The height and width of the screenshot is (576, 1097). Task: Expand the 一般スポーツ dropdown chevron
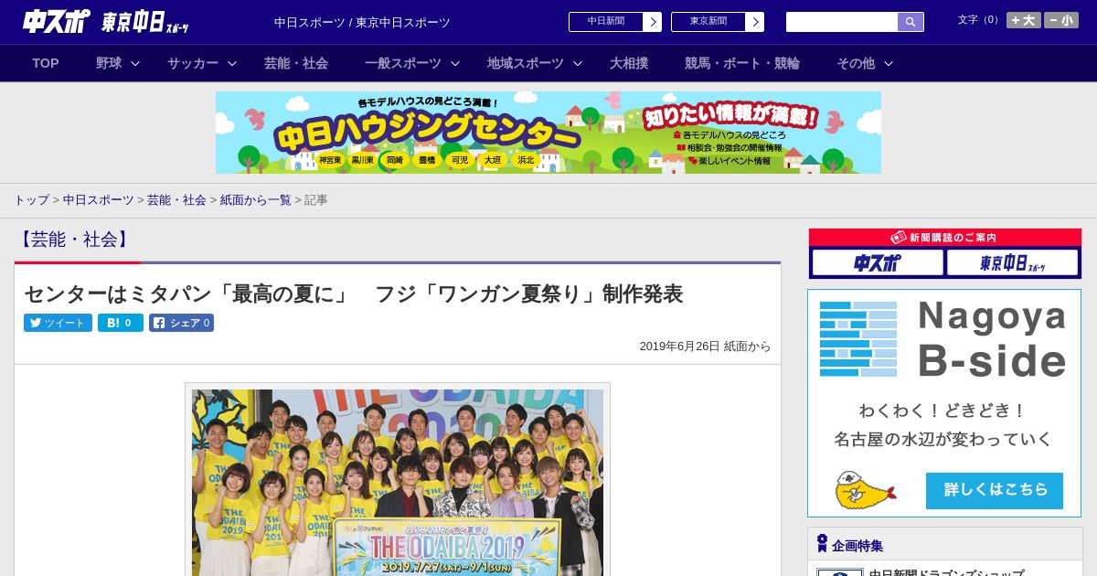coord(455,64)
